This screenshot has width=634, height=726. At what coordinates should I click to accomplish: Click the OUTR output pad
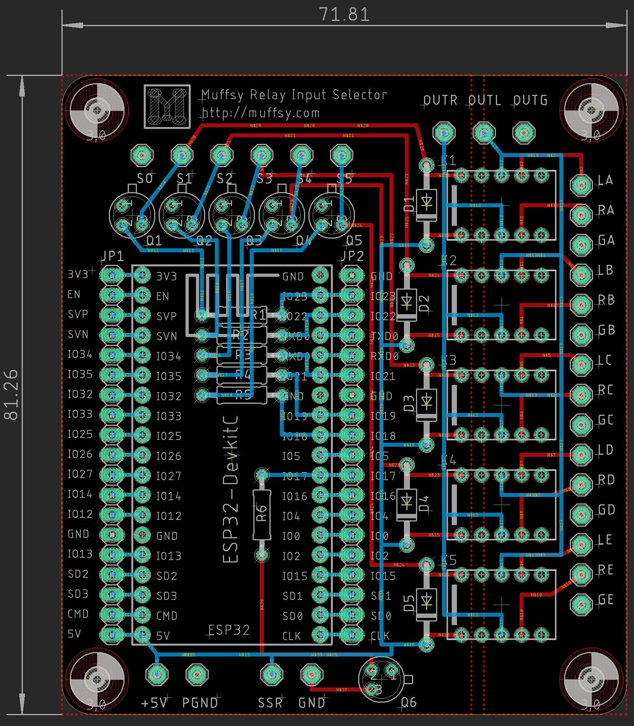click(x=444, y=132)
